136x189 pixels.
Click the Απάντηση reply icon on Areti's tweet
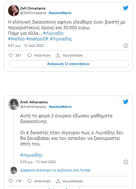coord(30,181)
